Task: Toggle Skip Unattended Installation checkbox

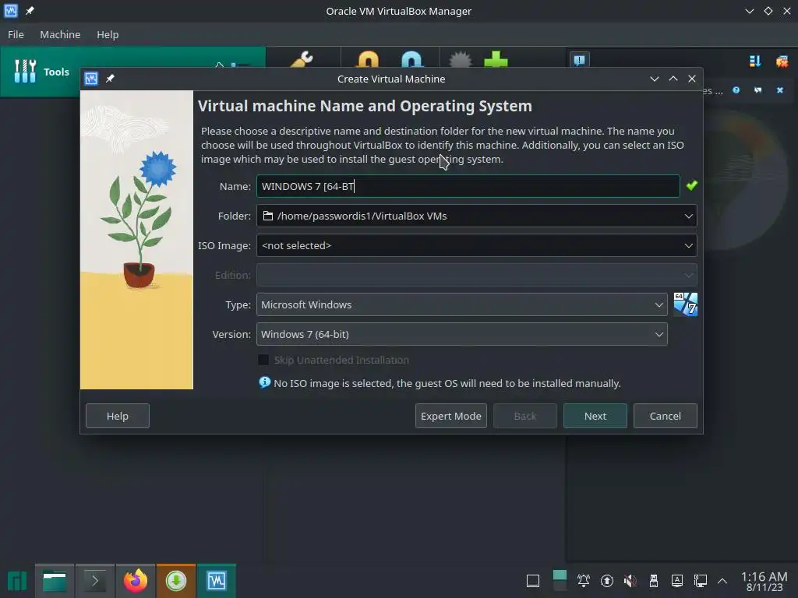Action: [x=263, y=360]
